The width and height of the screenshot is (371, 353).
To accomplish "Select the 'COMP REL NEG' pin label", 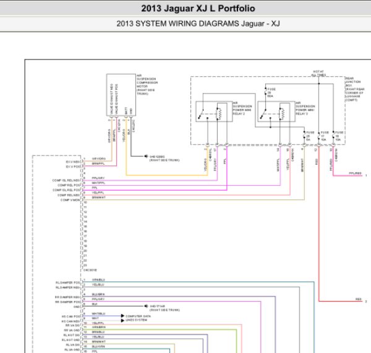I will tap(69, 195).
